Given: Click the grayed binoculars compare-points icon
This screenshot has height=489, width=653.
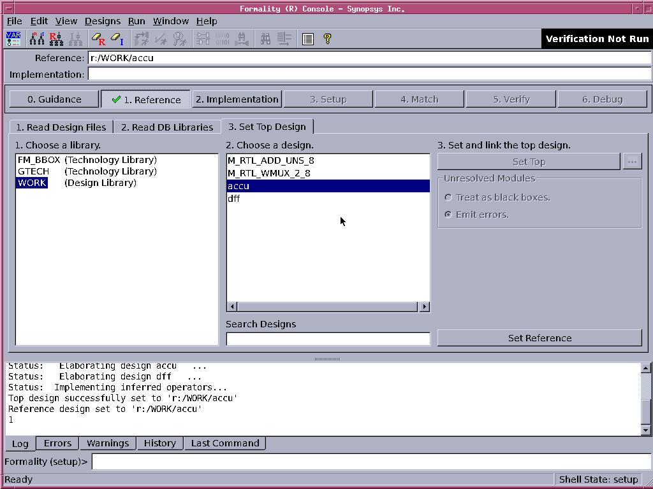Looking at the screenshot, I should click(x=242, y=39).
